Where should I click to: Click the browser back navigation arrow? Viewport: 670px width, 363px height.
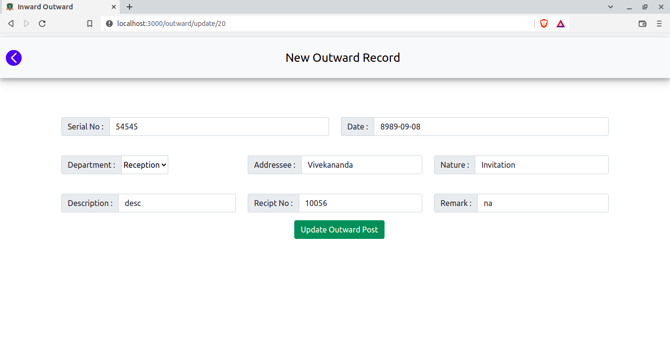pos(11,24)
